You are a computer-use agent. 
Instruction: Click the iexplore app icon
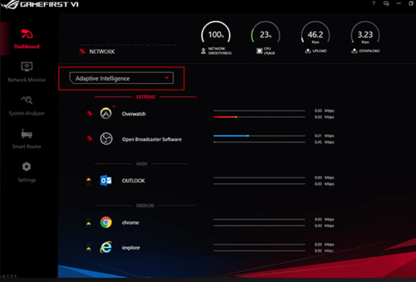tap(106, 247)
